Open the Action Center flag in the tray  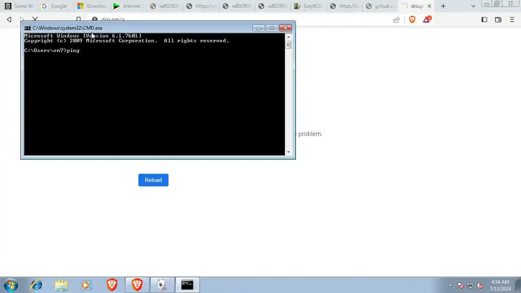[460, 285]
